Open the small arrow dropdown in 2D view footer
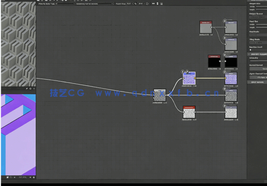This screenshot has height=186, width=267. (x=15, y=177)
